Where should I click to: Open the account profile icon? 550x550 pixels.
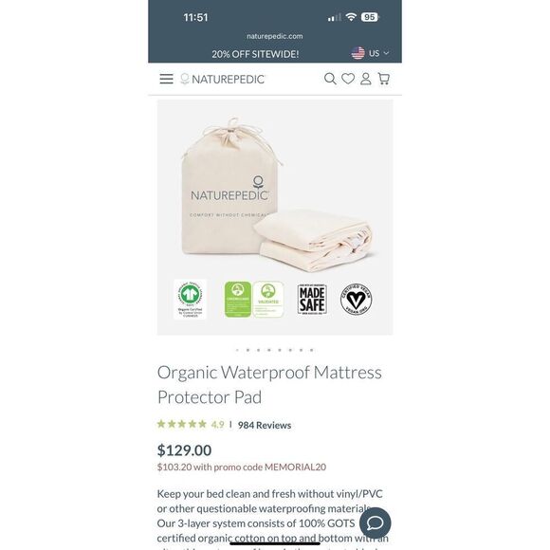tap(366, 79)
